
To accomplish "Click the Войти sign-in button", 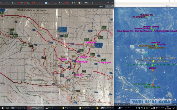I will [x=168, y=5].
